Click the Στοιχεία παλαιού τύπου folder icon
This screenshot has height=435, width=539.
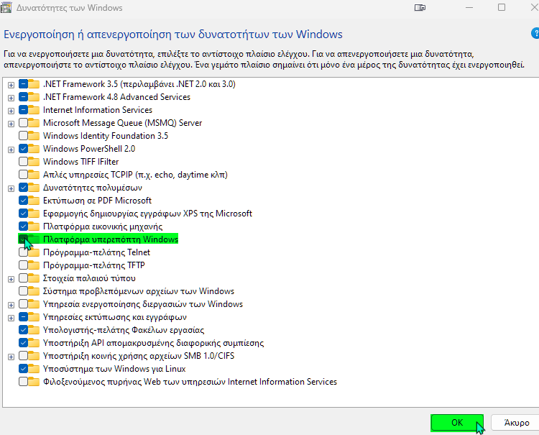pos(33,278)
